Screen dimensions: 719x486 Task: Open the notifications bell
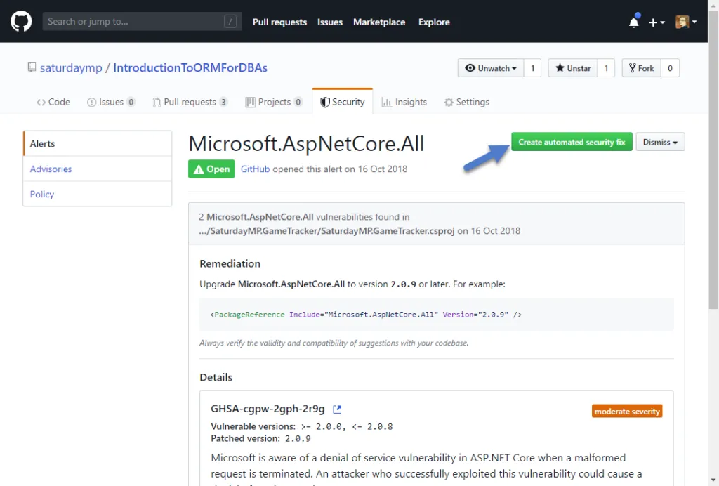(634, 22)
